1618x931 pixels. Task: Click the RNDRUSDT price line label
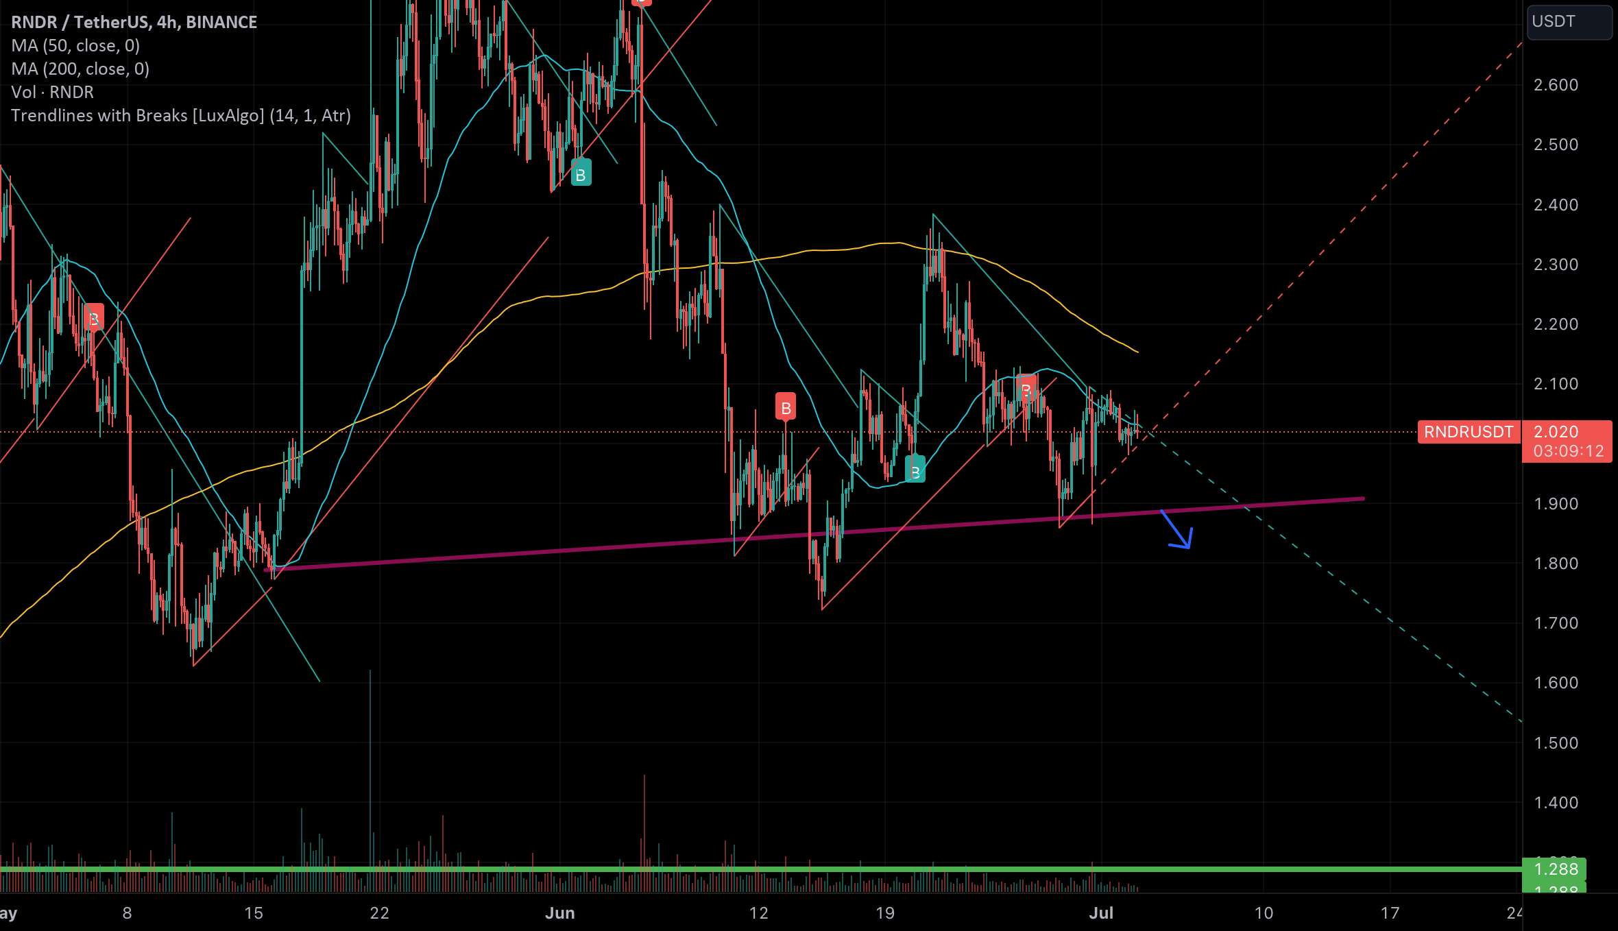pyautogui.click(x=1469, y=432)
